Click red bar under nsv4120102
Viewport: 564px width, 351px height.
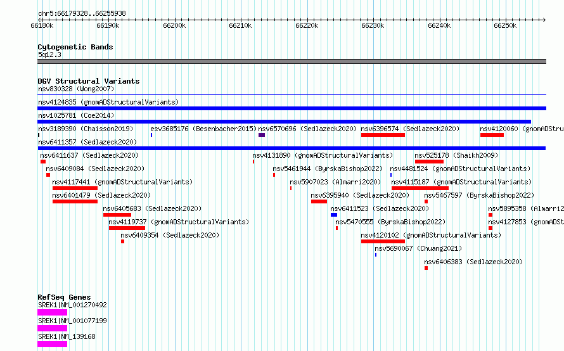[x=383, y=241]
